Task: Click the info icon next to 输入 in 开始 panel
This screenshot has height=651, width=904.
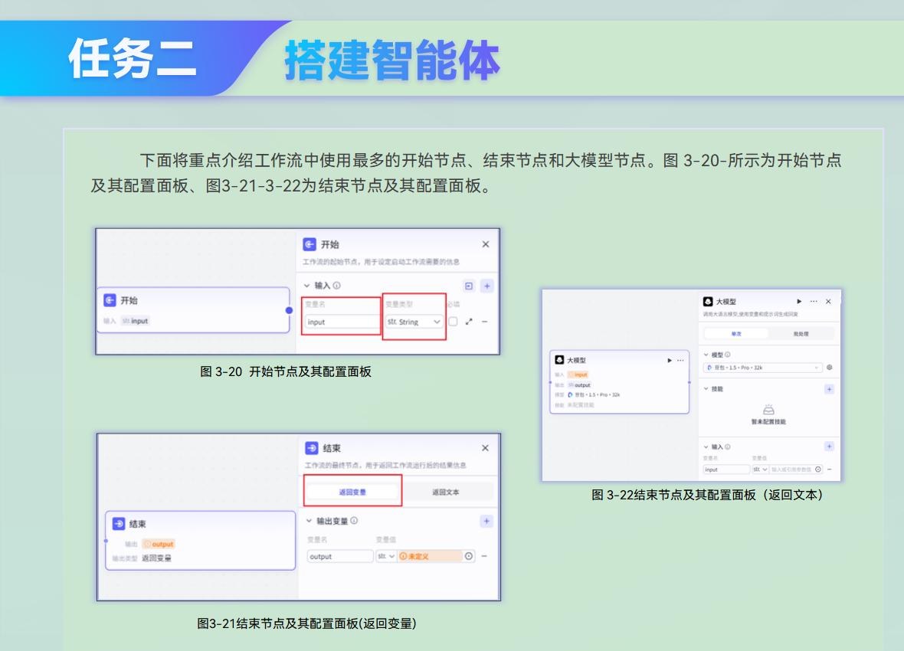Action: click(336, 286)
